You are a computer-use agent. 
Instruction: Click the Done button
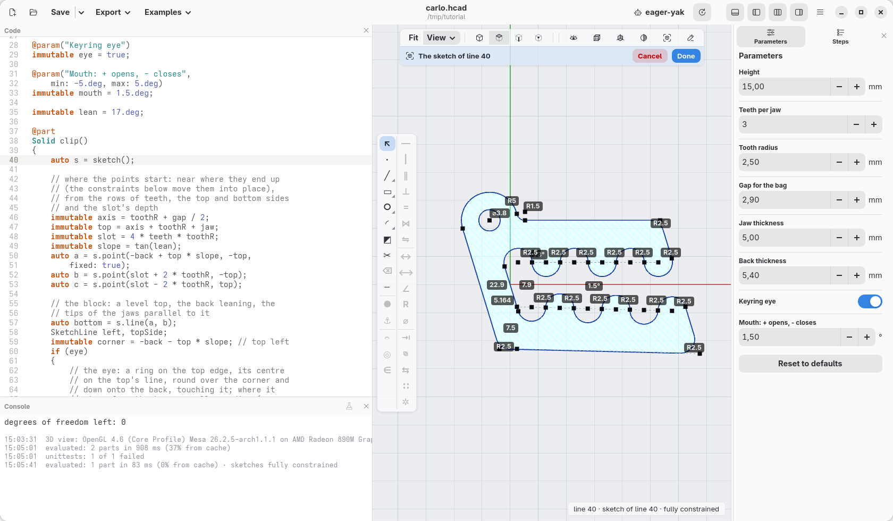pos(686,56)
